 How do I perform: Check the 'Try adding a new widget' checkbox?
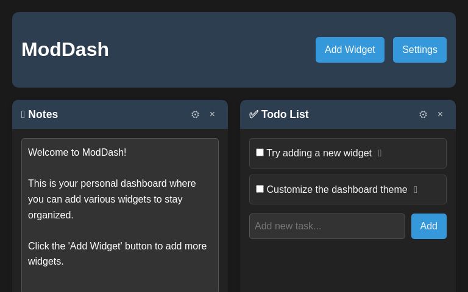(x=260, y=153)
